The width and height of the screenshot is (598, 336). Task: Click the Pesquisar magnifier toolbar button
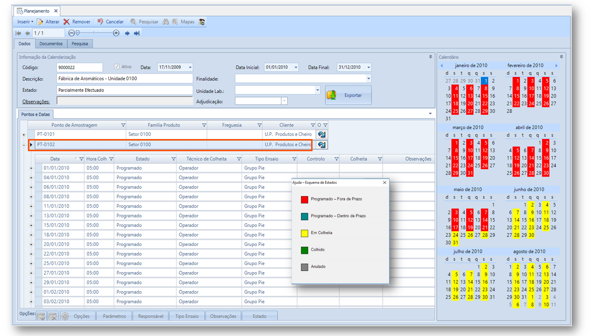coord(144,21)
